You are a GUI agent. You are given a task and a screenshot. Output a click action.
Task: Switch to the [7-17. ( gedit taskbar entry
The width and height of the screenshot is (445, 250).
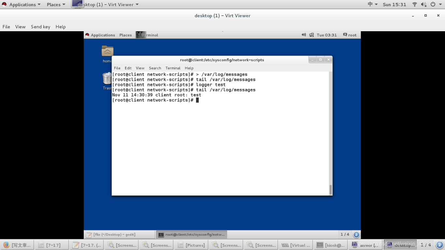point(86,245)
